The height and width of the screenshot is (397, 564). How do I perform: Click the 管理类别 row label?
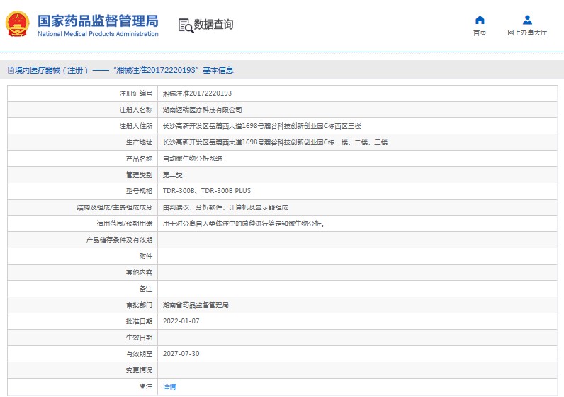pyautogui.click(x=139, y=175)
